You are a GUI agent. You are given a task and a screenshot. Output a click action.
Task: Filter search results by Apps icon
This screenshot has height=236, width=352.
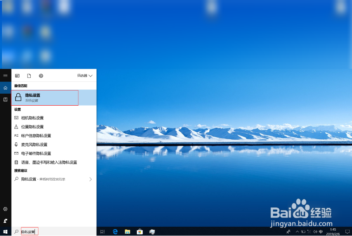[17, 76]
